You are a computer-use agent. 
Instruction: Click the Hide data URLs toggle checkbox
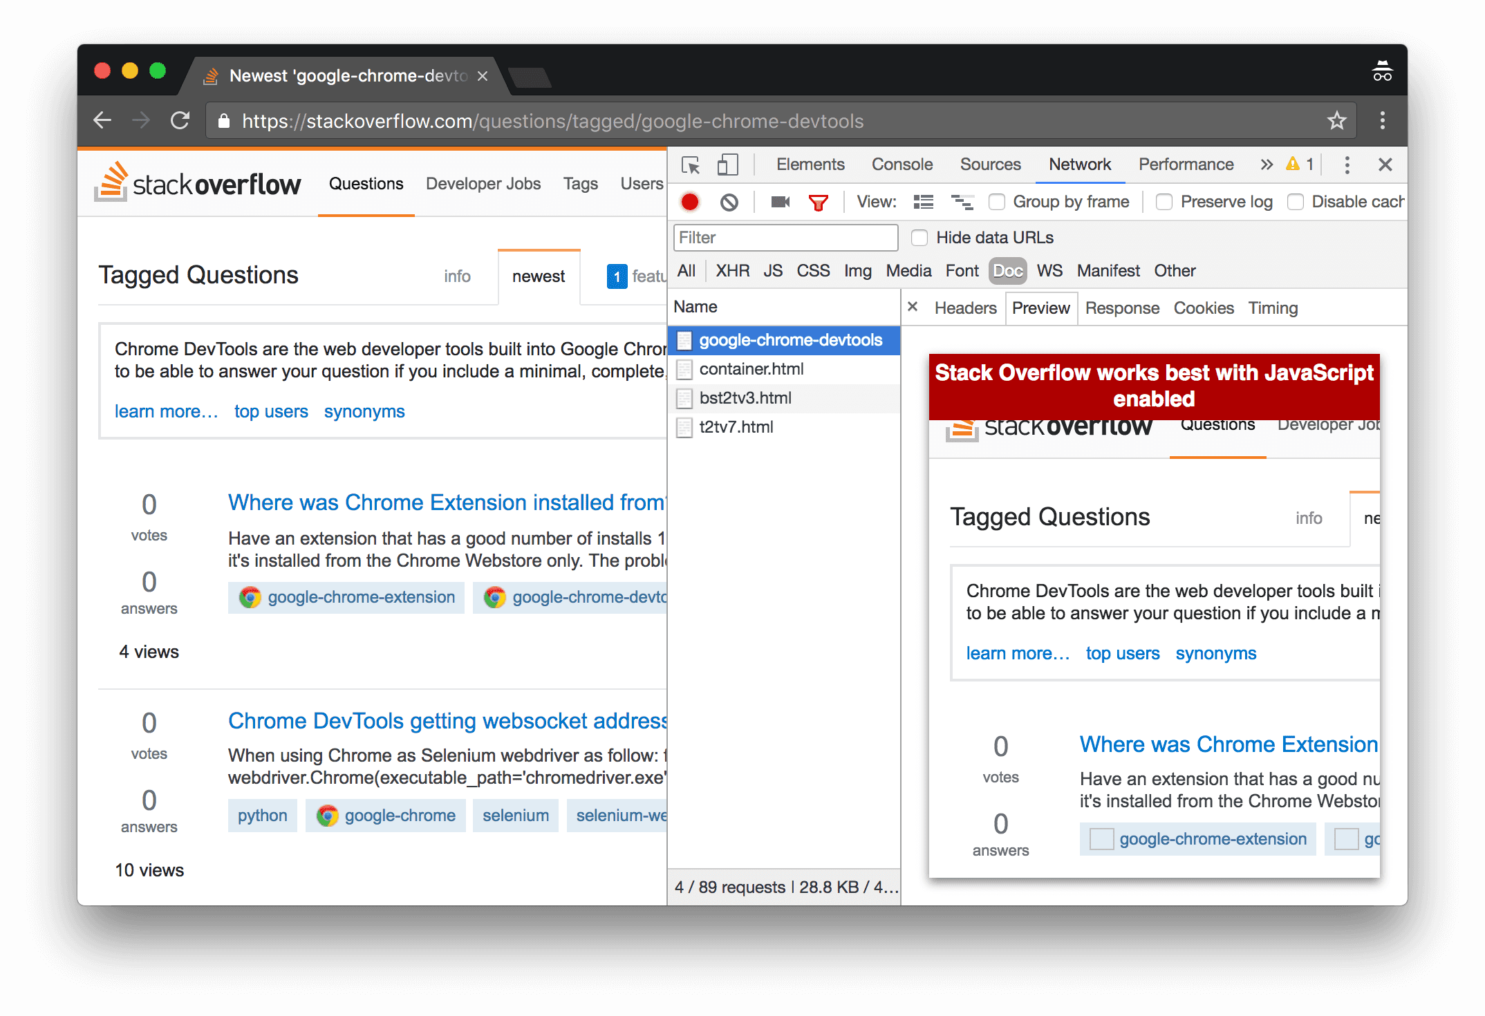(919, 238)
